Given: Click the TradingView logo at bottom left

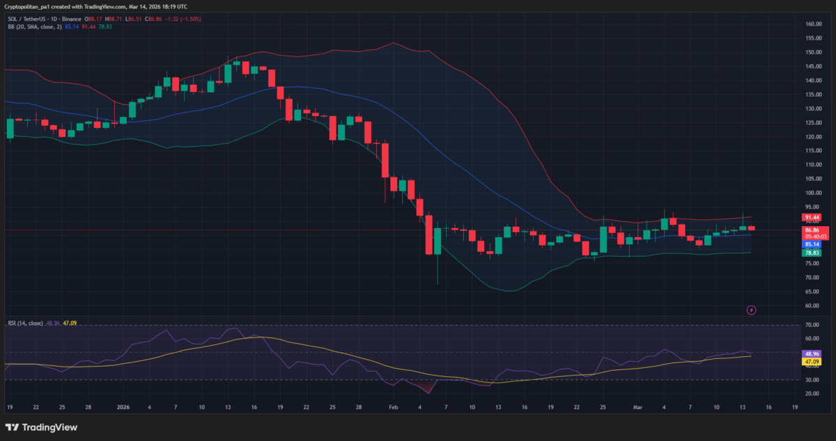Looking at the screenshot, I should pos(41,427).
